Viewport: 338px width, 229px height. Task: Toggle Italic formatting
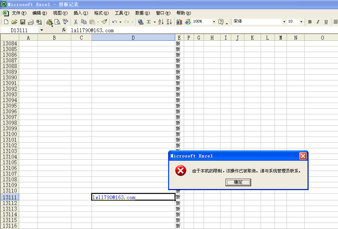318,22
